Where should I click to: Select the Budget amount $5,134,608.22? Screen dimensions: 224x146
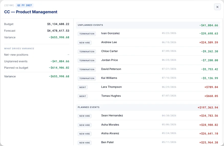tap(58, 24)
